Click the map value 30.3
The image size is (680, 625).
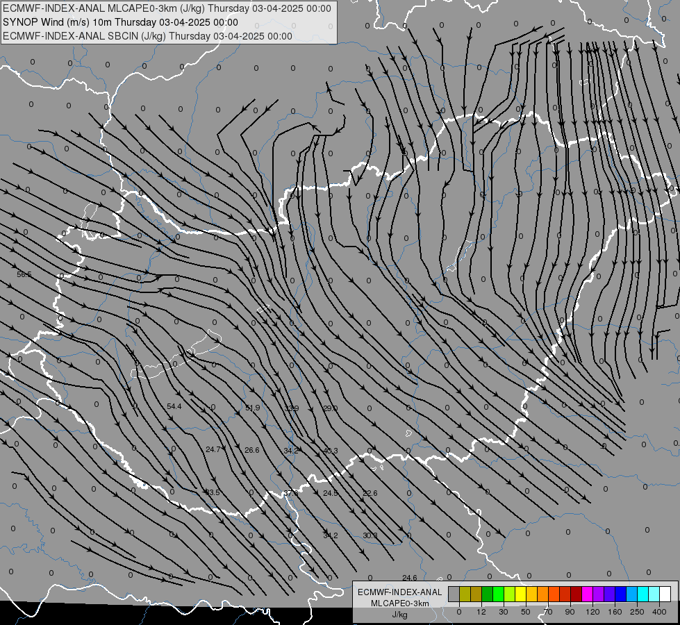[370, 535]
